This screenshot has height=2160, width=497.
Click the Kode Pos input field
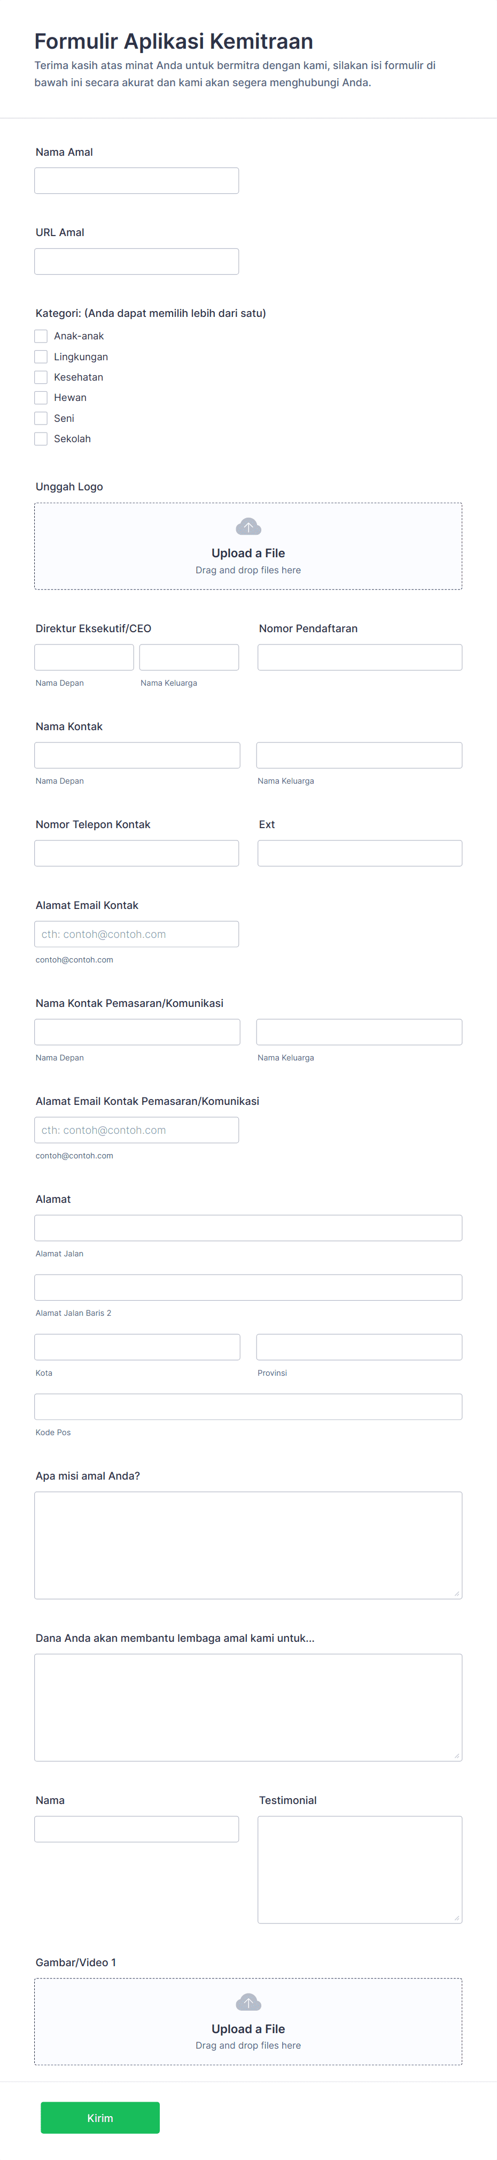tap(248, 1406)
